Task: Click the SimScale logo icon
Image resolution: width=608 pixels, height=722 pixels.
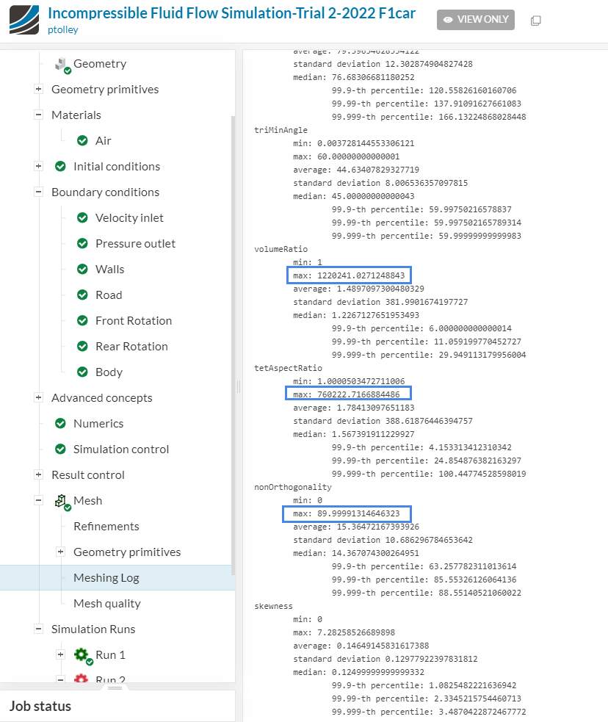Action: (x=25, y=20)
